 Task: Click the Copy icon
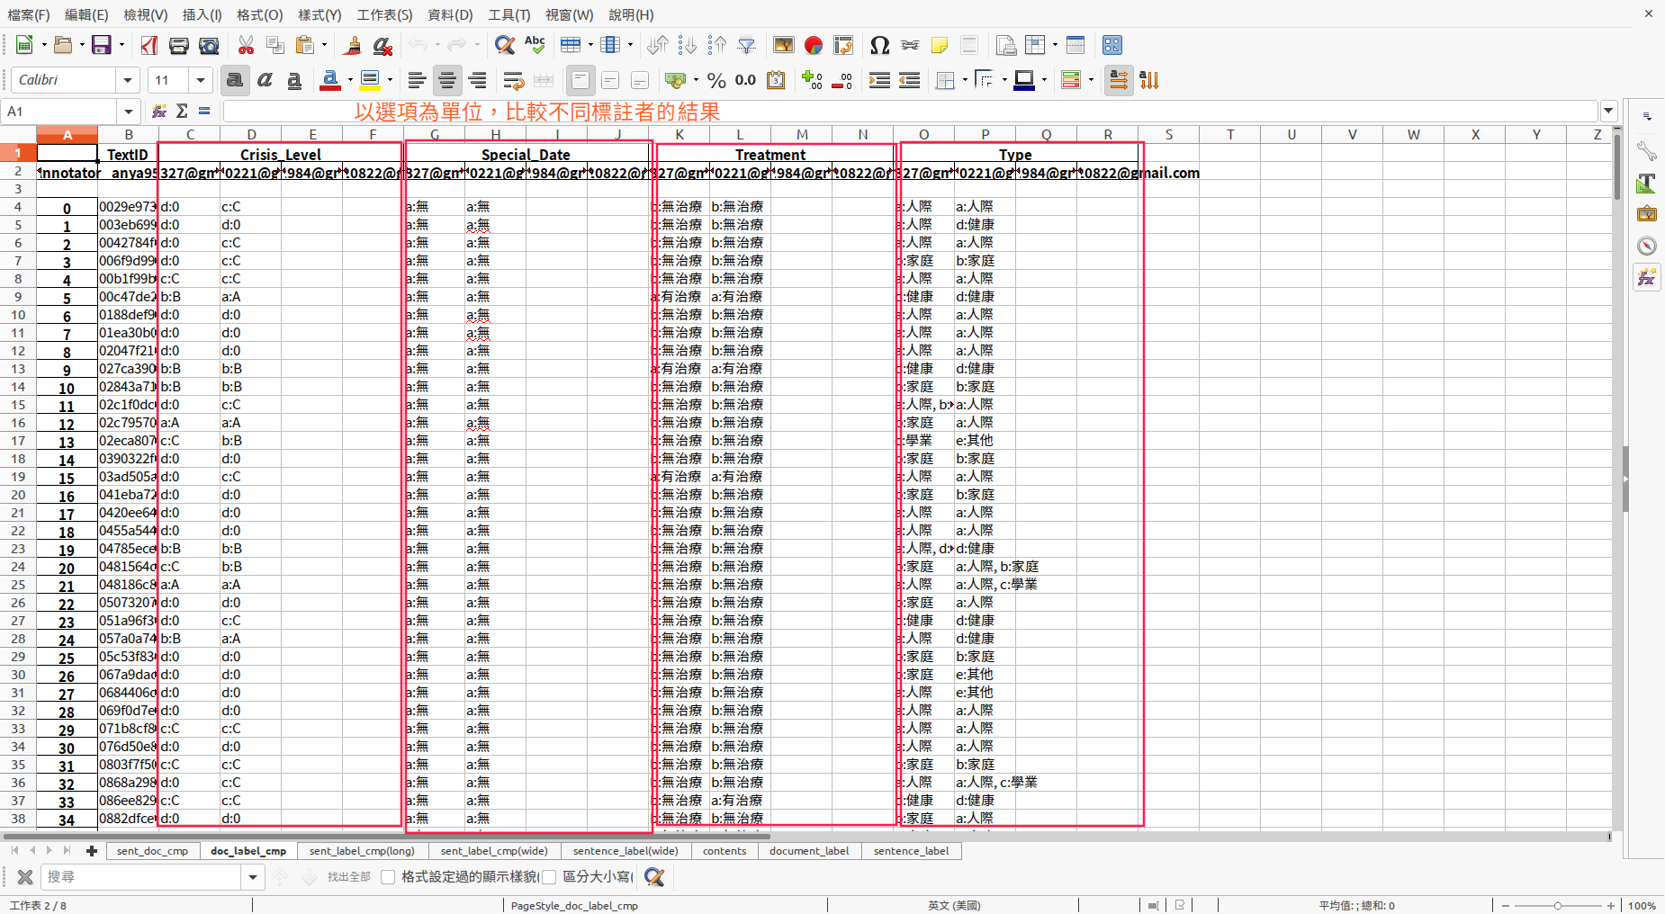point(275,45)
